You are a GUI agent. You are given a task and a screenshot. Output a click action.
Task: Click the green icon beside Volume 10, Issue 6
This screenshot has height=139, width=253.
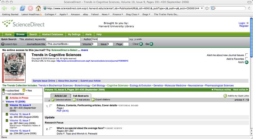(x=7, y=131)
